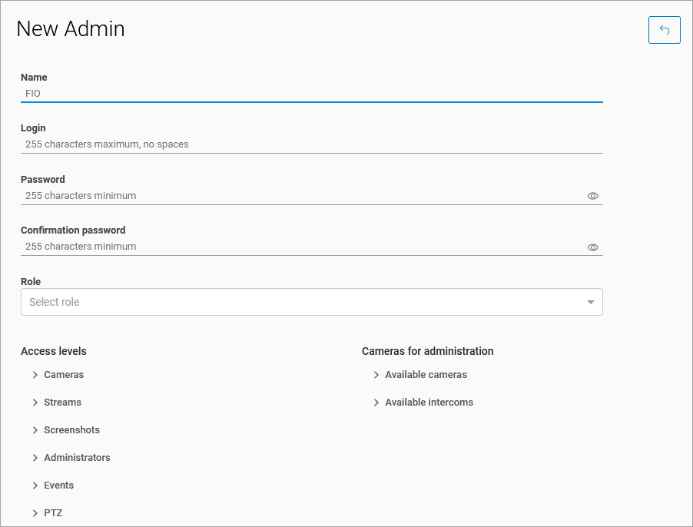
Task: Click the Role dropdown arrow
Action: point(590,302)
